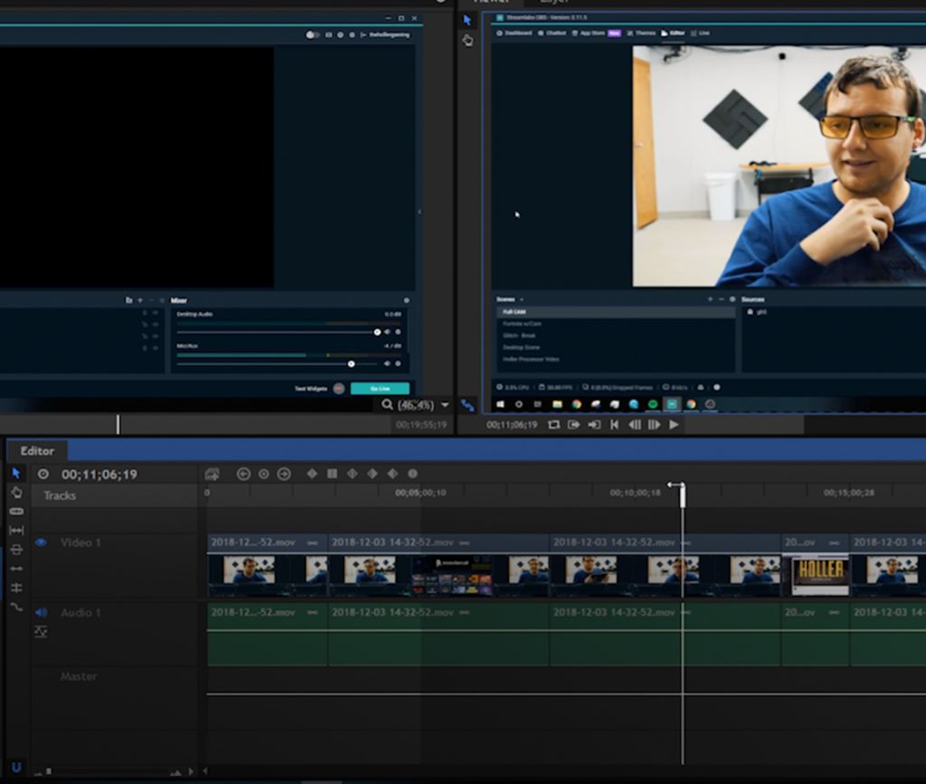Jump to the previous keyframe
This screenshot has width=926, height=784.
pos(243,474)
